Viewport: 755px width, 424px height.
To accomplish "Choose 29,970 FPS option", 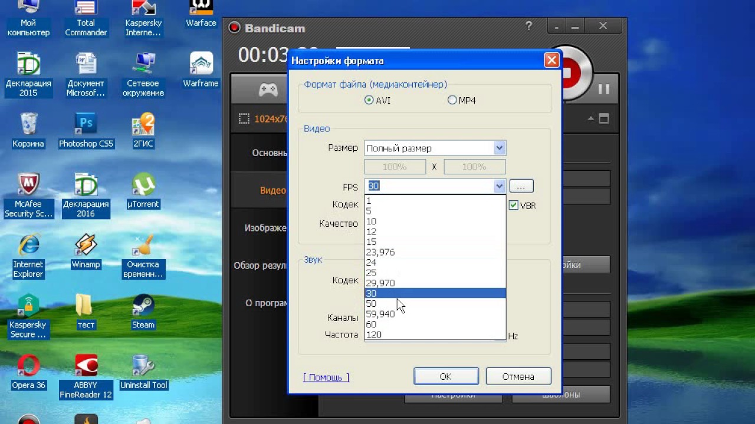I will coord(435,283).
